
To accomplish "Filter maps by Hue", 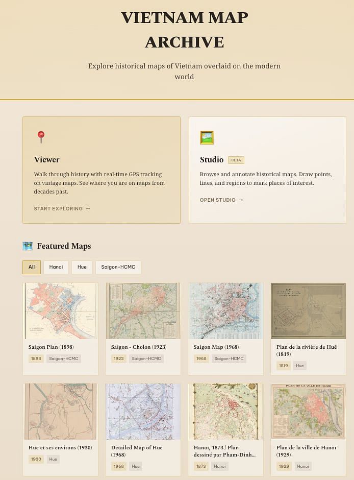I will [x=82, y=267].
